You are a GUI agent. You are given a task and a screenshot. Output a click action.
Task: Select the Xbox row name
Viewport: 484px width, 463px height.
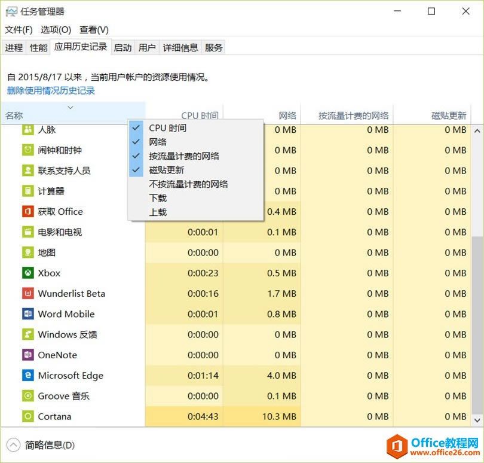(49, 273)
